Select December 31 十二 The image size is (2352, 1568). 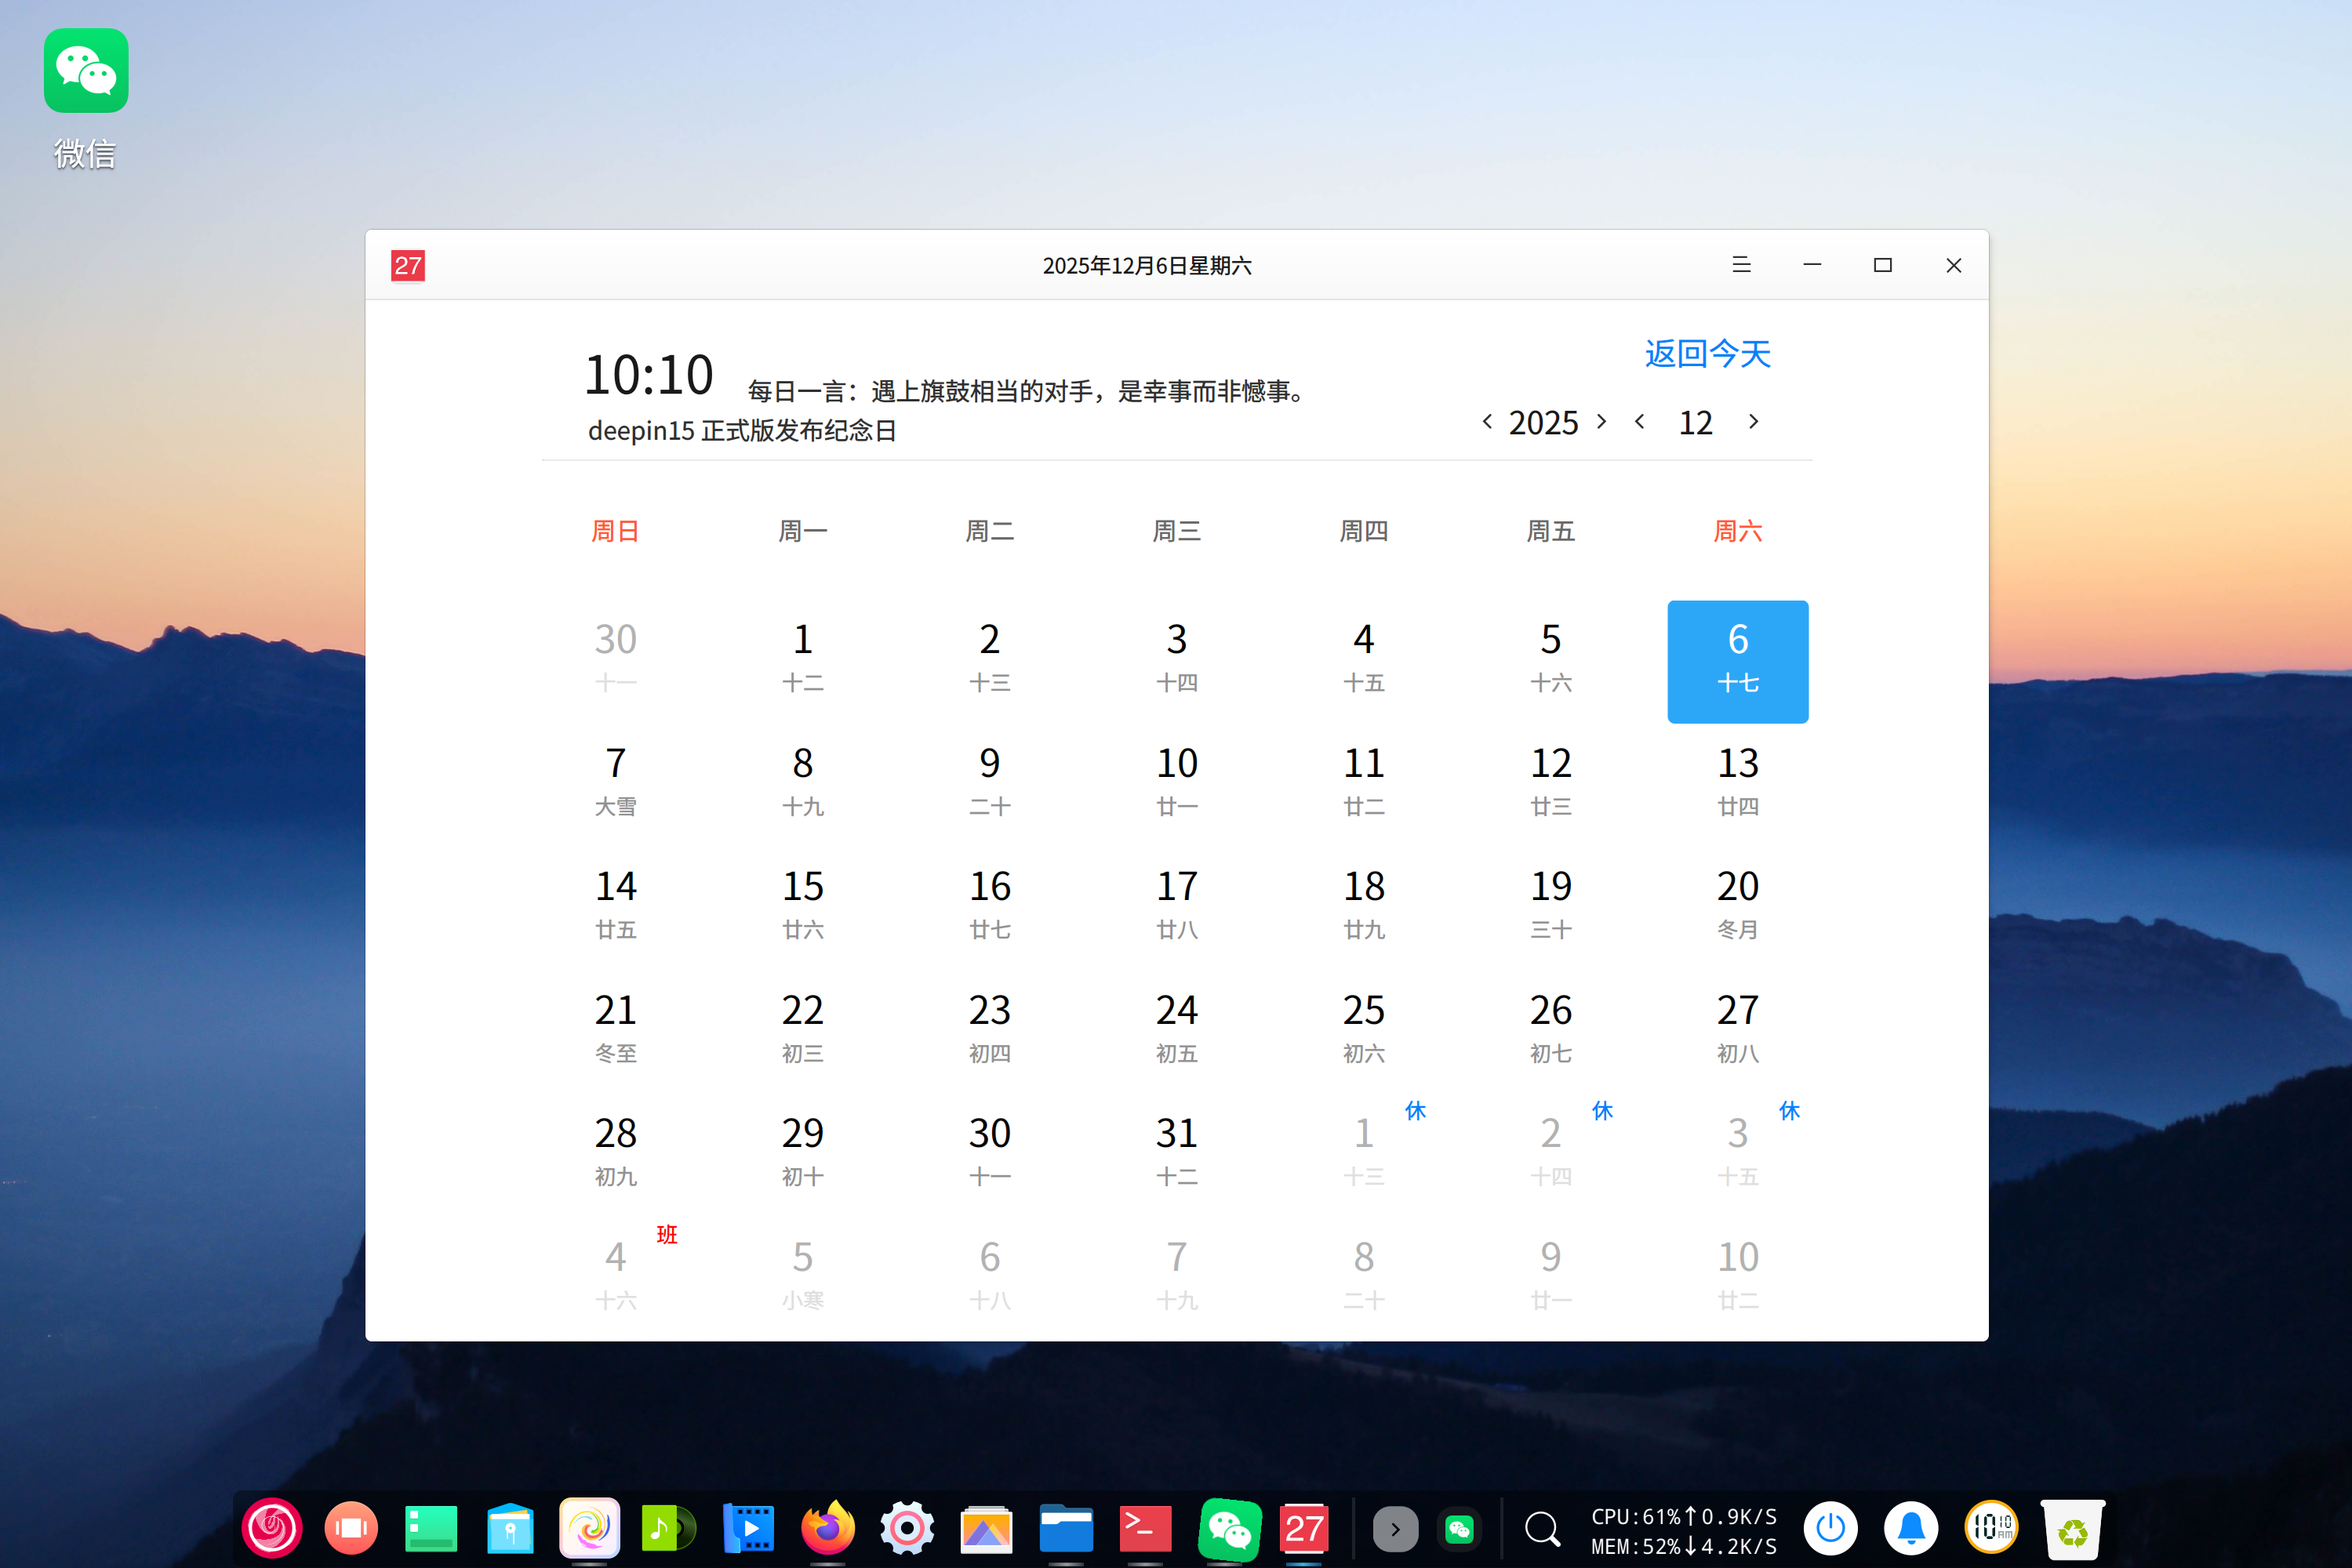1176,1151
